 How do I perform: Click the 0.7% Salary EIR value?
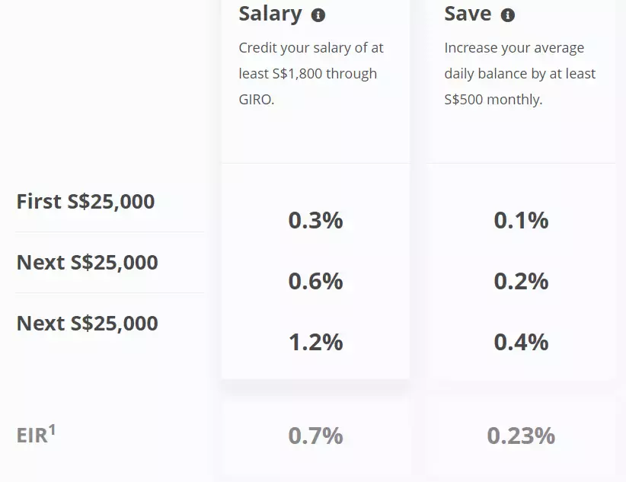[x=315, y=436]
